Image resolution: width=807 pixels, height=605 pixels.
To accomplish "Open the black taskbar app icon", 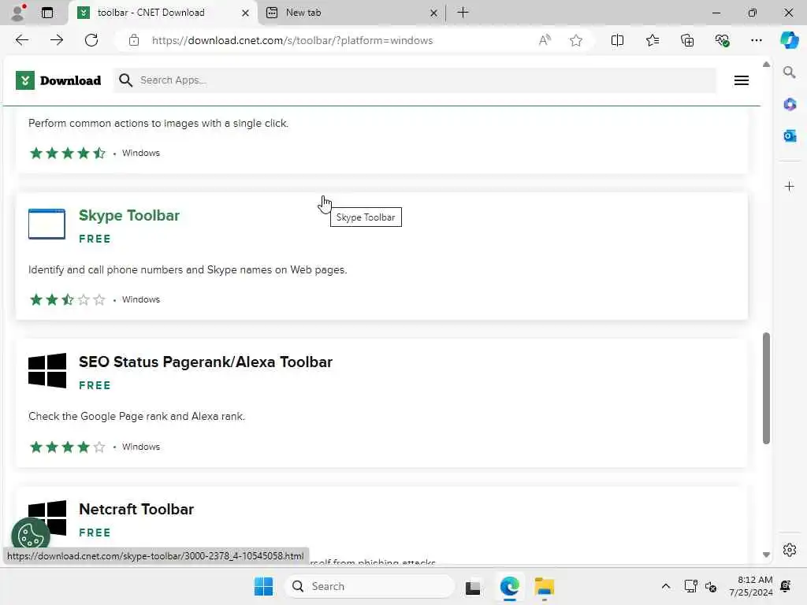I will tap(473, 587).
